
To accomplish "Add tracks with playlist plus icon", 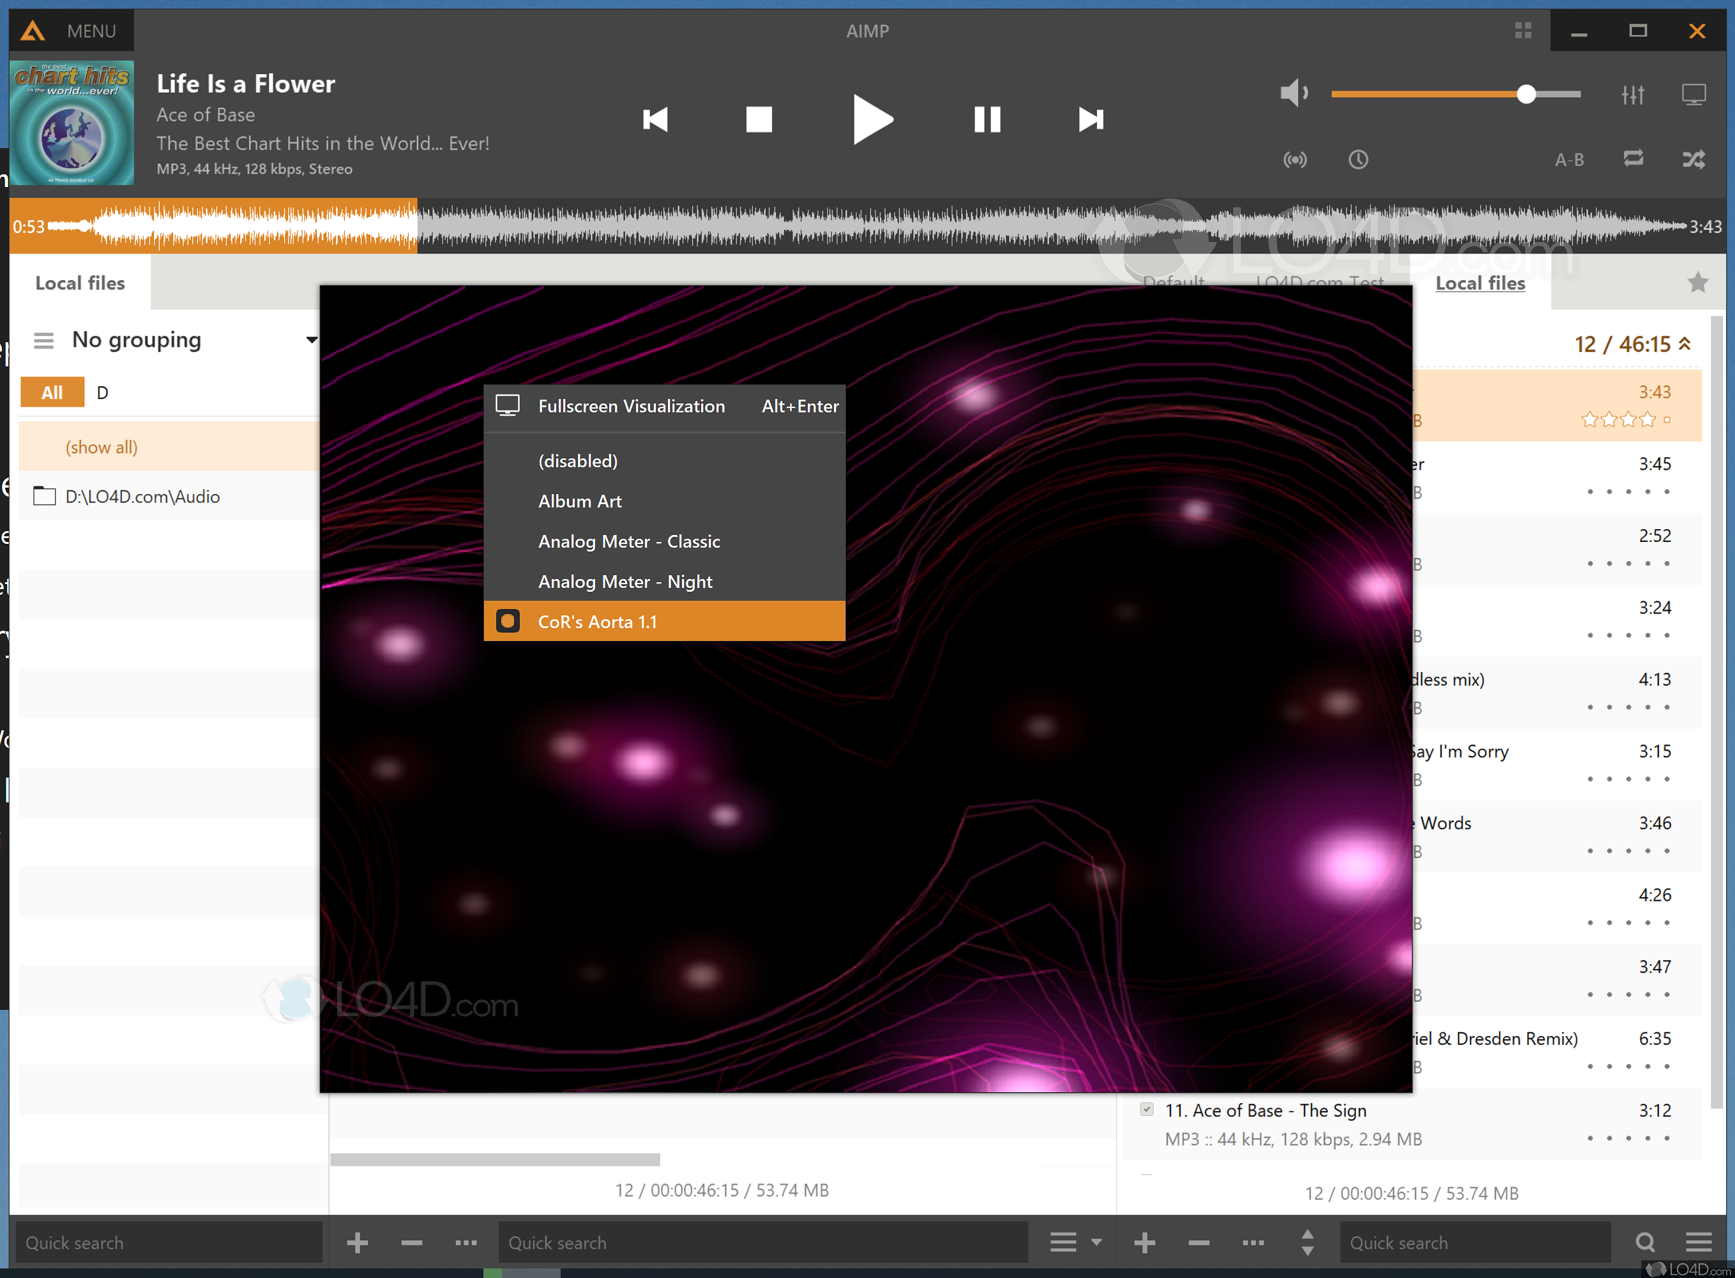I will tap(1144, 1242).
